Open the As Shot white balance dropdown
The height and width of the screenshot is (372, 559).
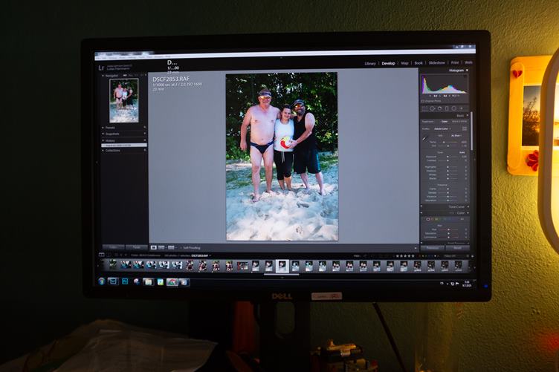click(456, 136)
